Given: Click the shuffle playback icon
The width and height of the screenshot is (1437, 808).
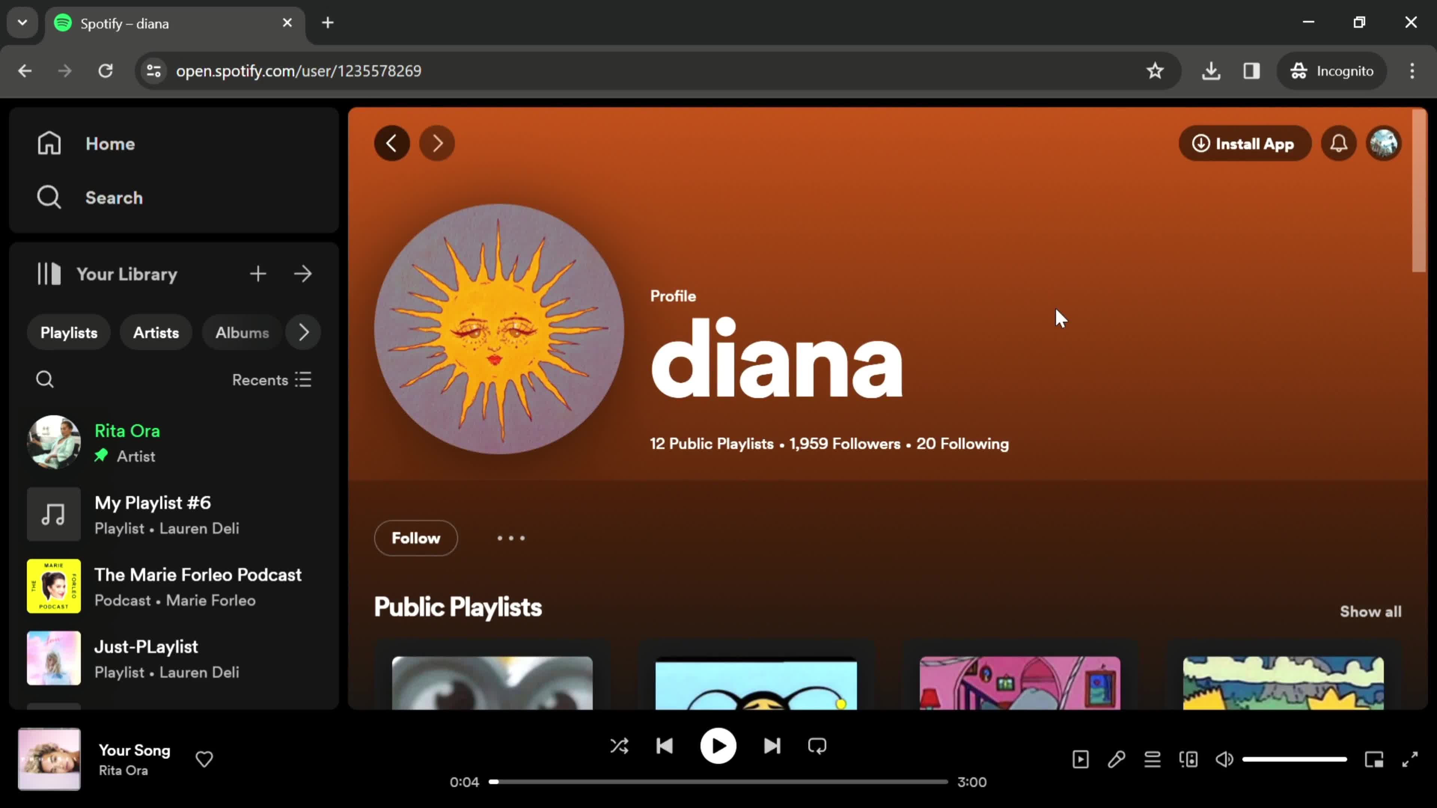Looking at the screenshot, I should pos(619,746).
